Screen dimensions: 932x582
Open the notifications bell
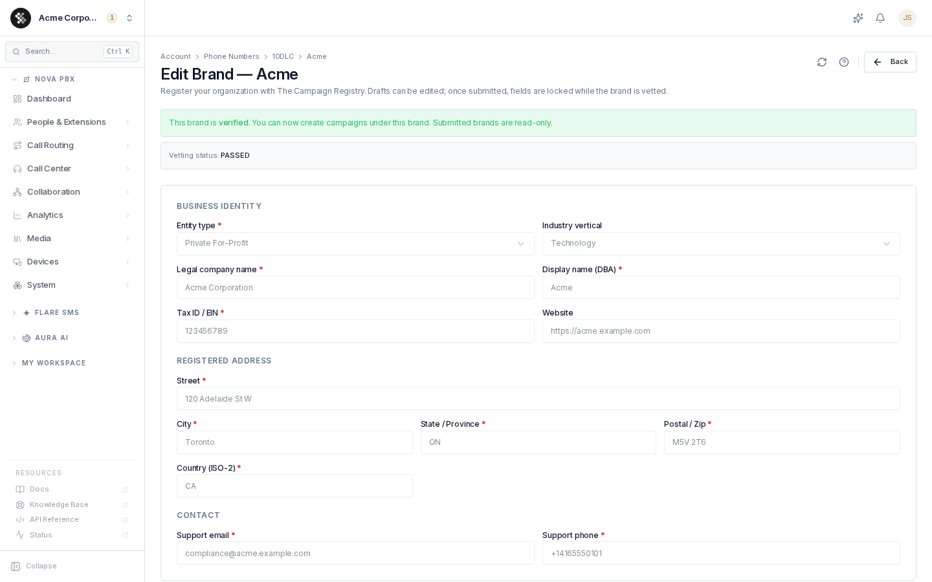tap(880, 18)
